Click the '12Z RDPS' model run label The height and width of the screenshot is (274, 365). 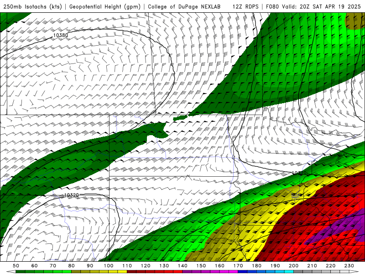[245, 7]
